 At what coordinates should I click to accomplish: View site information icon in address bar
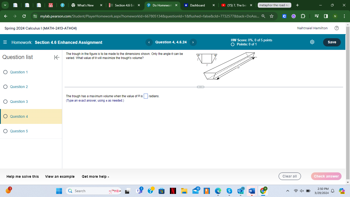tap(35, 16)
